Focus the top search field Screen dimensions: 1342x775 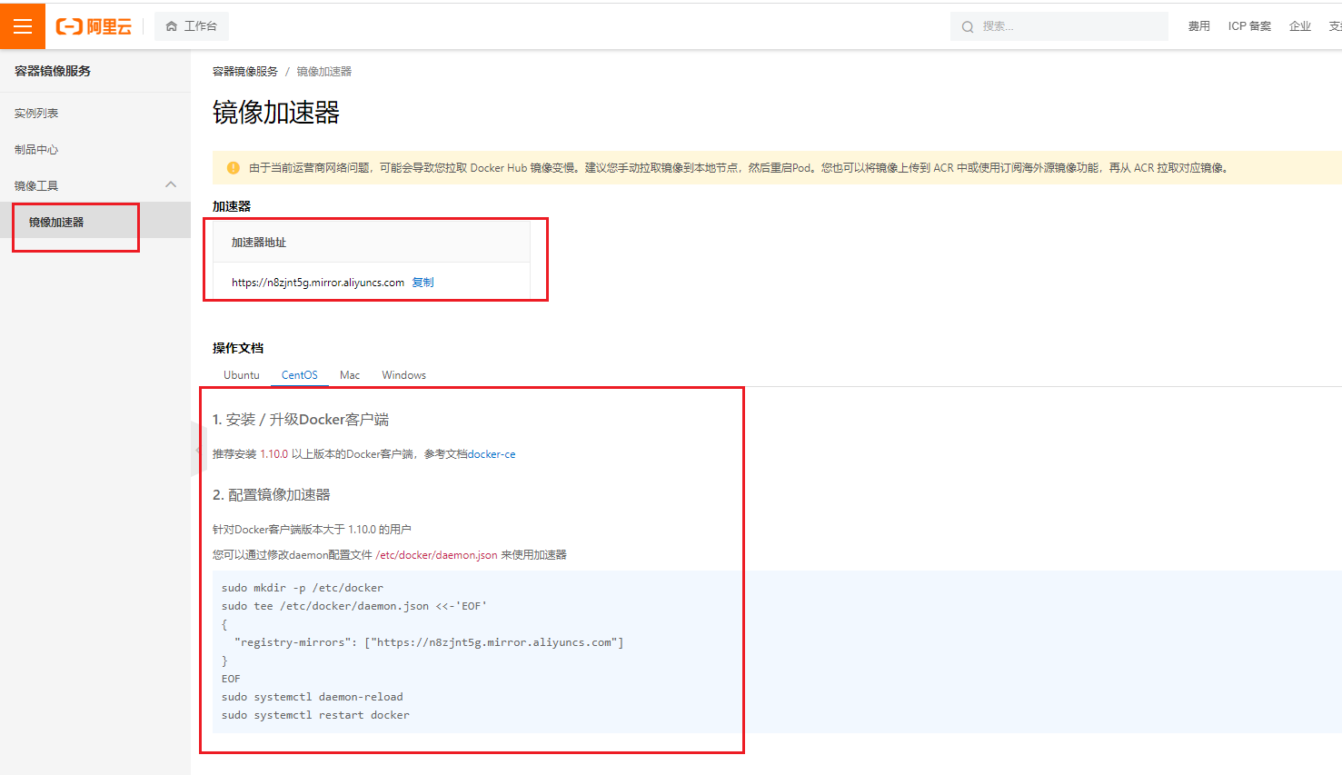pyautogui.click(x=1059, y=26)
